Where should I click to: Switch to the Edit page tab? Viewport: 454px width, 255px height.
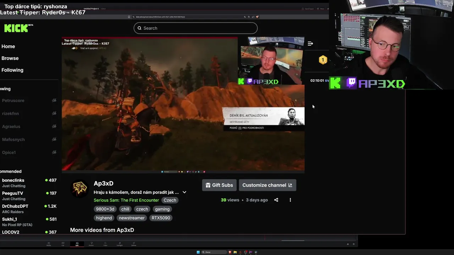point(77,244)
